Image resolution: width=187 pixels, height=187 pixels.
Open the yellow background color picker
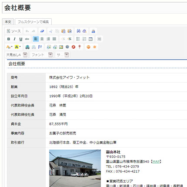[x=18, y=47]
